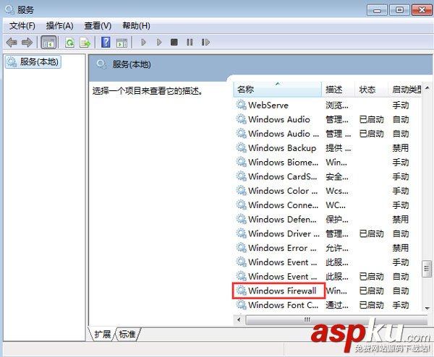Click the 已启动 status of Windows Firewall
The width and height of the screenshot is (434, 357).
point(372,291)
